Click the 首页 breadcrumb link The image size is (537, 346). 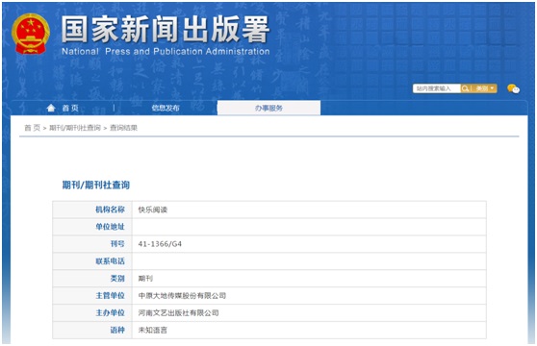pyautogui.click(x=32, y=128)
